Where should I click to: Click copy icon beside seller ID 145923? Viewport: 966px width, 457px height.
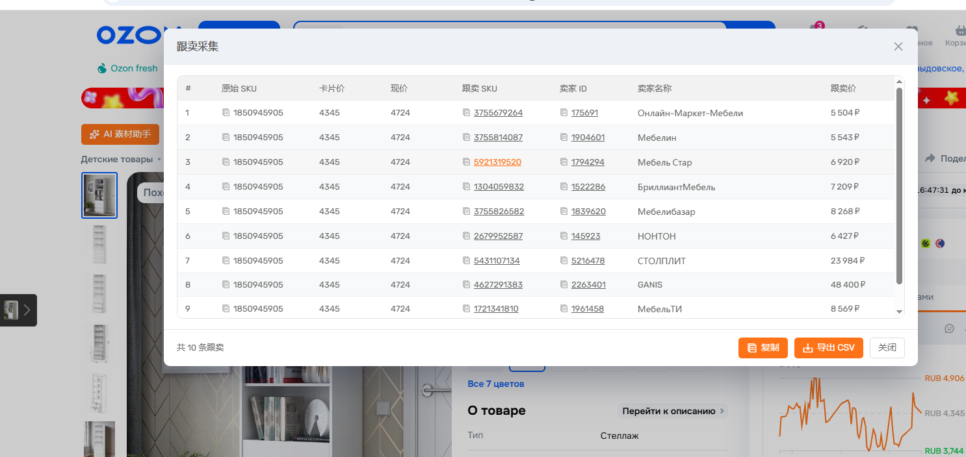coord(564,236)
